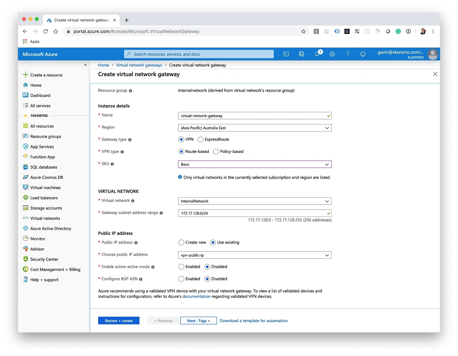Screen dimensions: 458x356
Task: Set Configure BGP ASN to Enabled
Action: [181, 279]
